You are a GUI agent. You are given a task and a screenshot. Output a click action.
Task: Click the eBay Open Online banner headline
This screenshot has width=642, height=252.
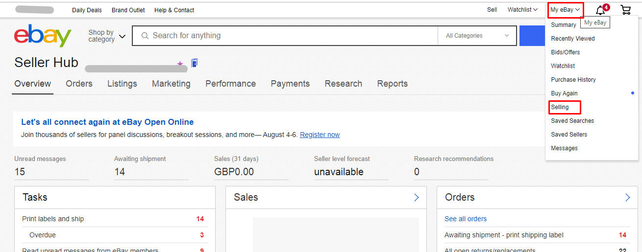(107, 122)
